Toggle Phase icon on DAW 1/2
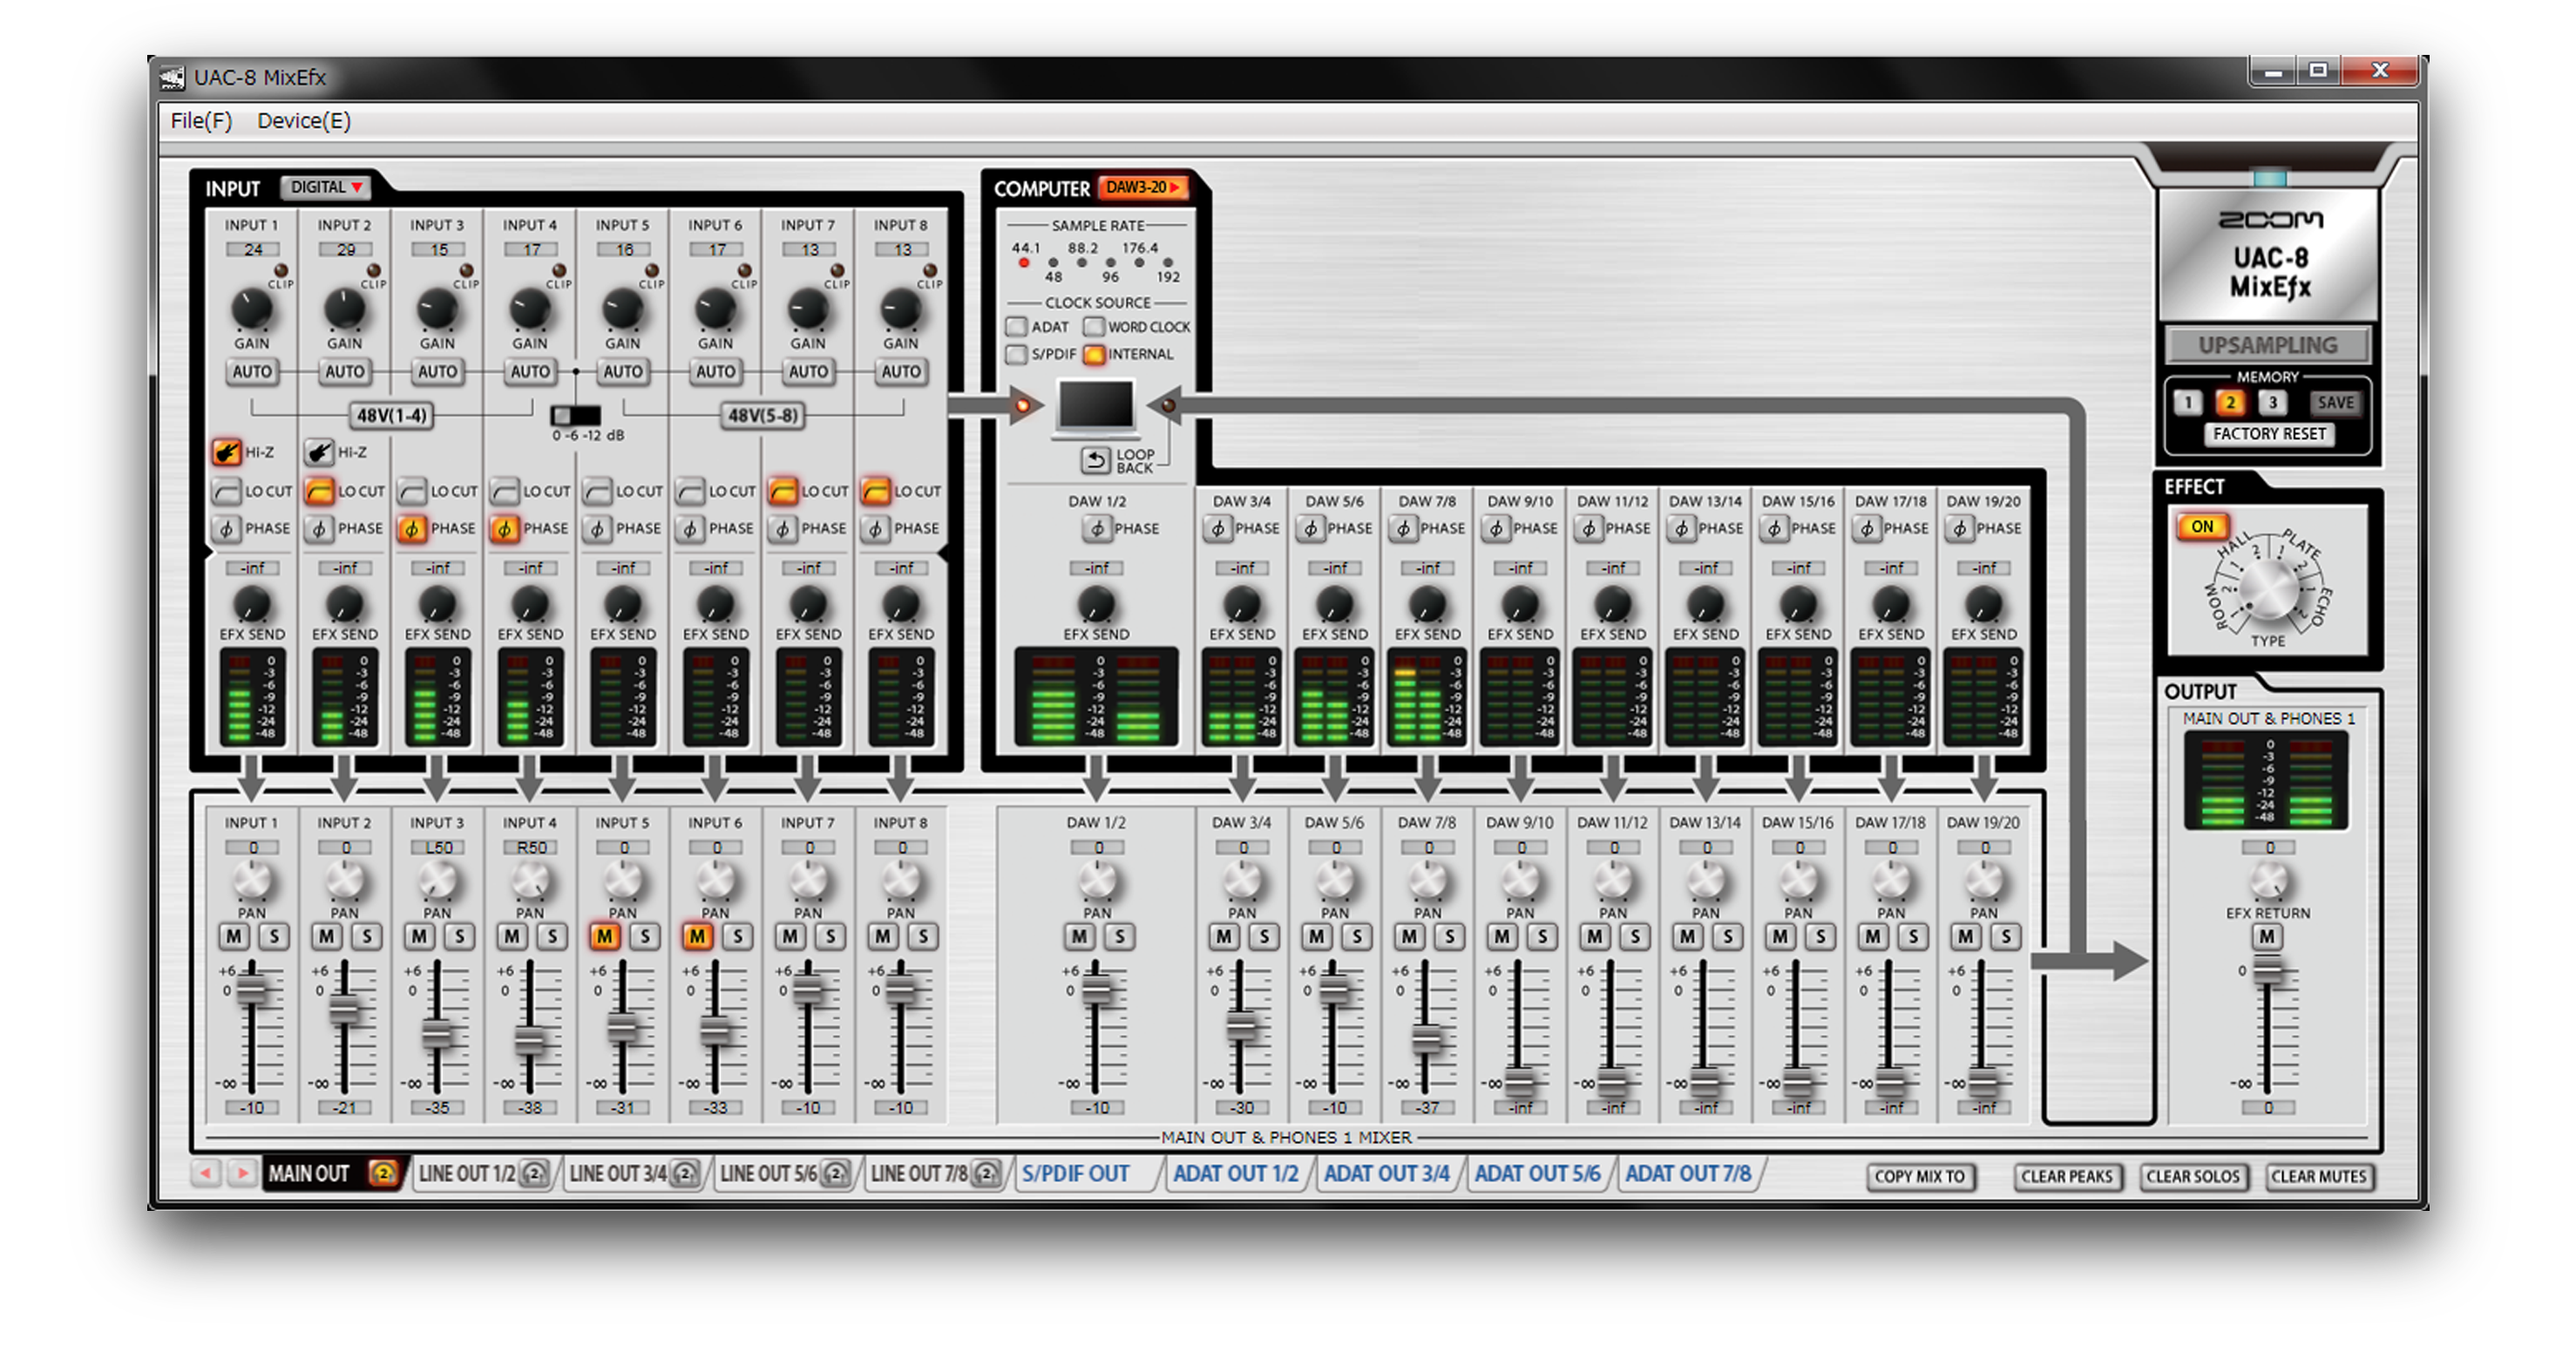The width and height of the screenshot is (2576, 1346). pyautogui.click(x=1097, y=528)
